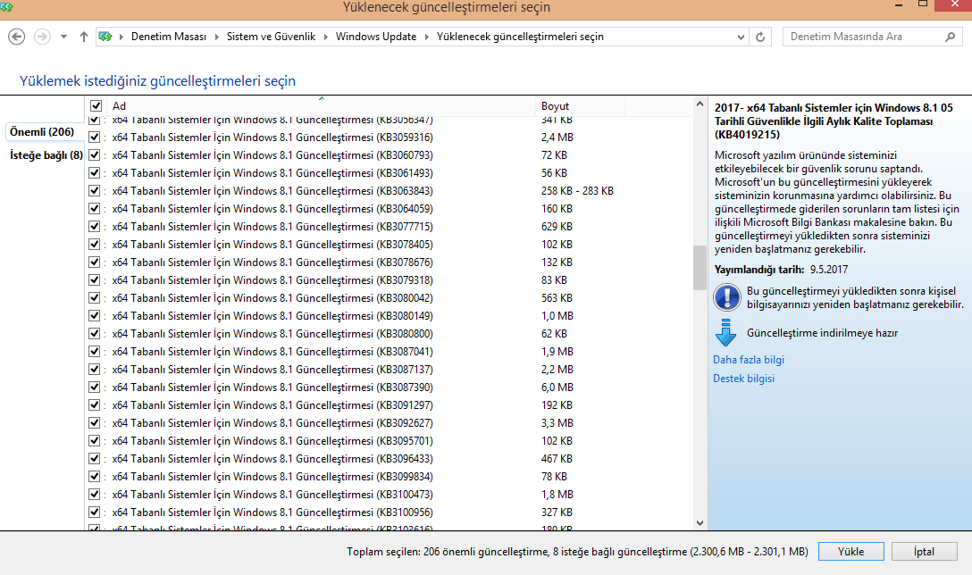
Task: Go up one level with Up arrow
Action: pos(84,37)
